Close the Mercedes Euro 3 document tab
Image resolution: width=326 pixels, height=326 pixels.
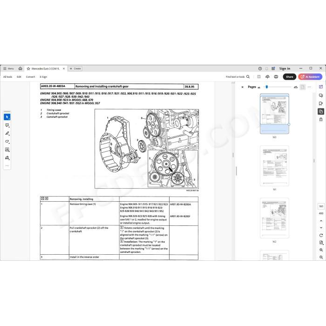point(64,68)
